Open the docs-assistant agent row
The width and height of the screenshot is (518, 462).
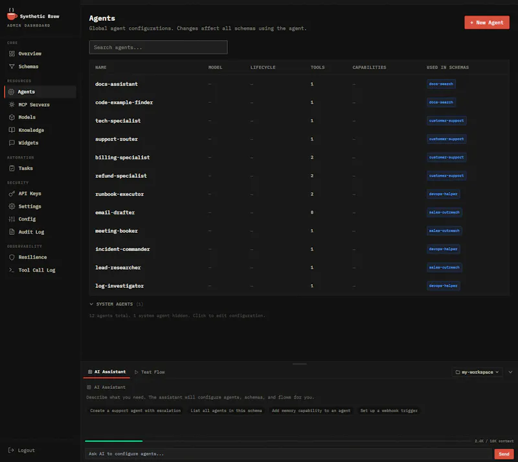tap(299, 84)
